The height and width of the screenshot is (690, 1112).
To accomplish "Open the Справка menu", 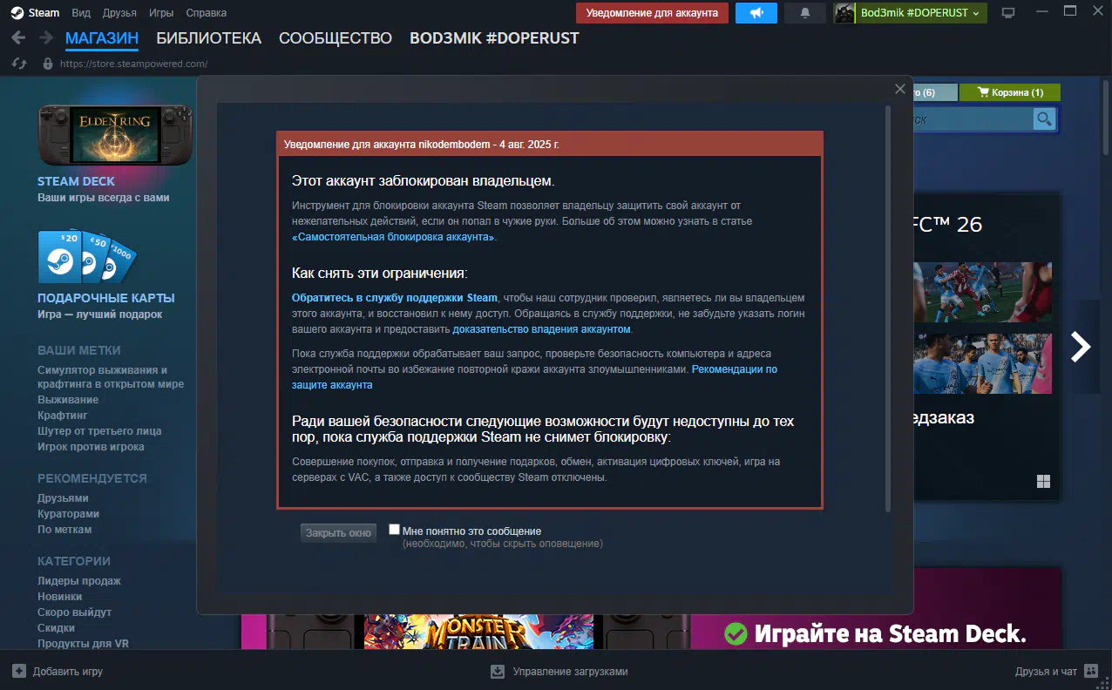I will coord(206,13).
